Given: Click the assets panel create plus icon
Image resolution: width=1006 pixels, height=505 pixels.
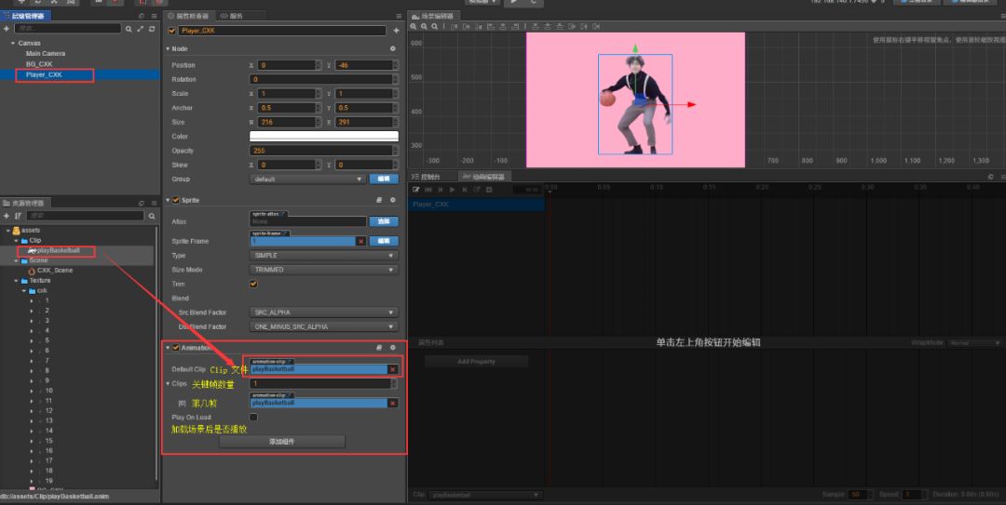Looking at the screenshot, I should [x=7, y=216].
